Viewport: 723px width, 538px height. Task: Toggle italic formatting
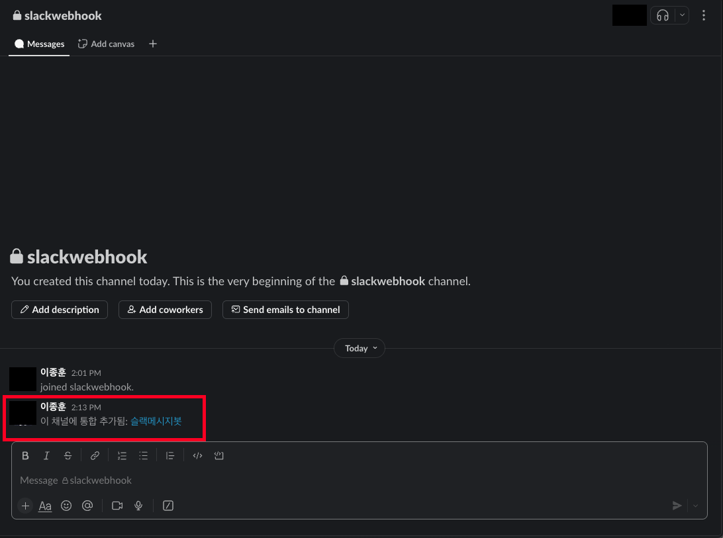click(x=46, y=456)
